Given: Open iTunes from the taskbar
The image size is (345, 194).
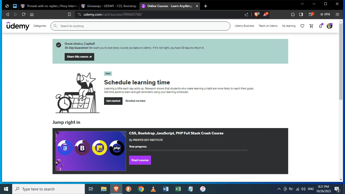Looking at the screenshot, I should pos(203,189).
